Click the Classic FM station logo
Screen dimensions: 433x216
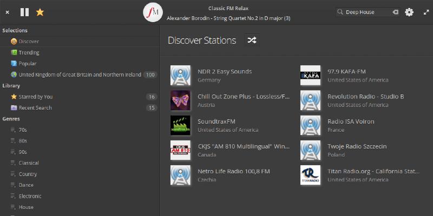[153, 12]
